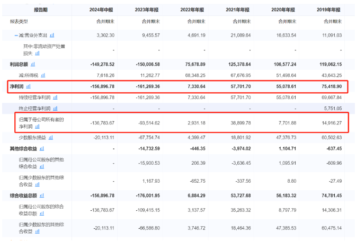Open chart icon next to 少数股东损益
The height and width of the screenshot is (241, 357).
tap(51, 138)
